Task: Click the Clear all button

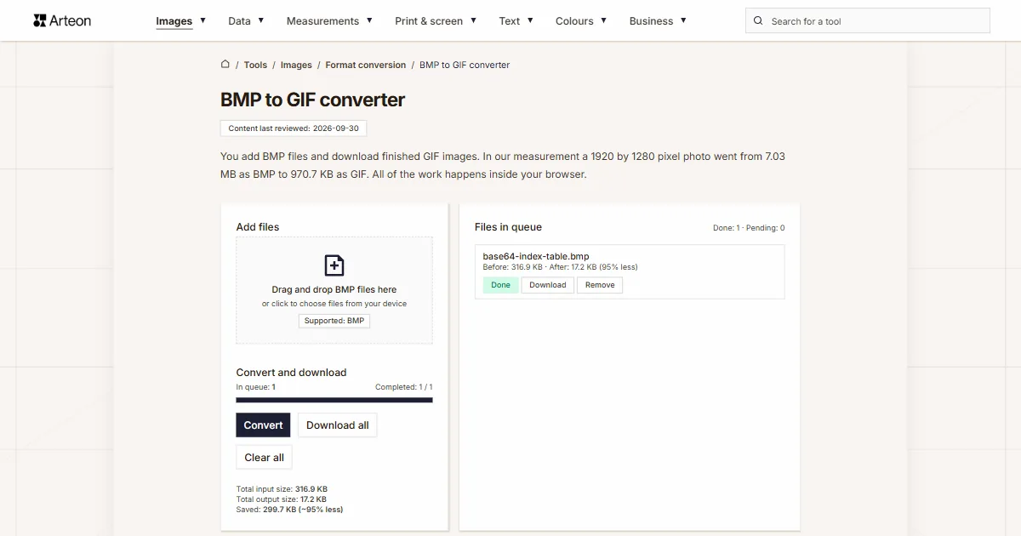Action: (x=265, y=457)
